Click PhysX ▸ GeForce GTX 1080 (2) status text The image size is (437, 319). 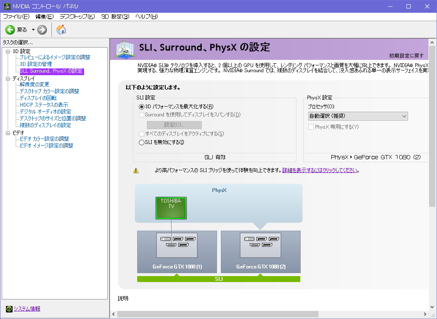point(376,157)
